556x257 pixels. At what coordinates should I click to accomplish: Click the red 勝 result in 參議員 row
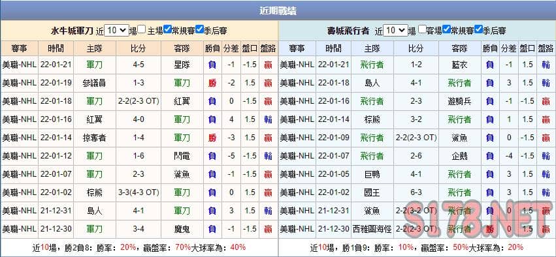[212, 83]
